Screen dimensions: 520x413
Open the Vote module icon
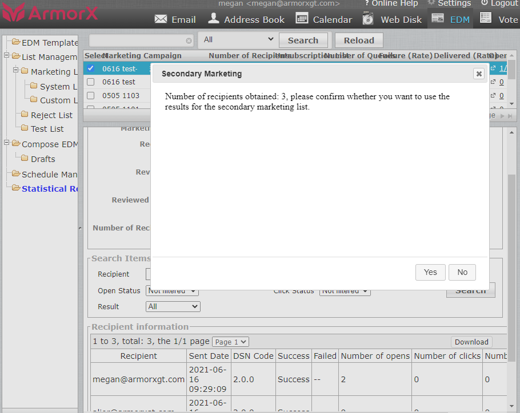coord(486,19)
